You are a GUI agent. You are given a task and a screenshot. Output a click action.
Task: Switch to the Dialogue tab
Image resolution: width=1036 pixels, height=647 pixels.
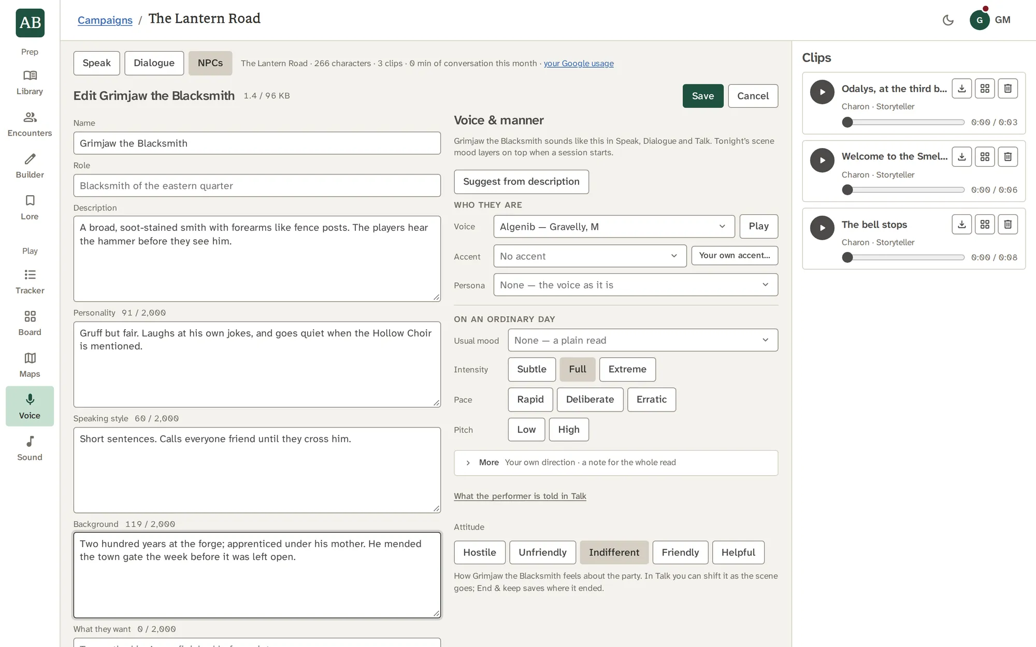click(154, 63)
